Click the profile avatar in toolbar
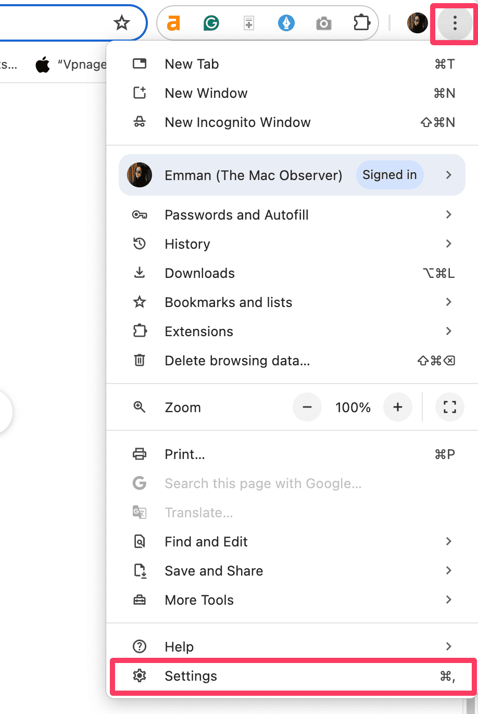The image size is (478, 714). [x=417, y=23]
